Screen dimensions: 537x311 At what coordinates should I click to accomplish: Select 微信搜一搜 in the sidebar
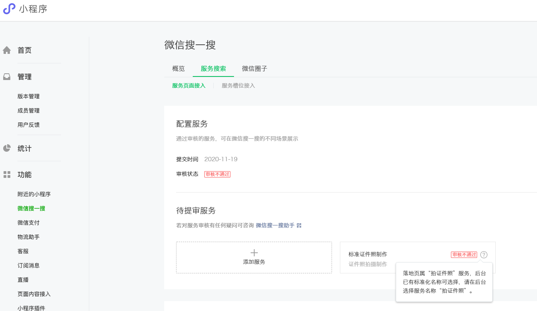coord(31,208)
